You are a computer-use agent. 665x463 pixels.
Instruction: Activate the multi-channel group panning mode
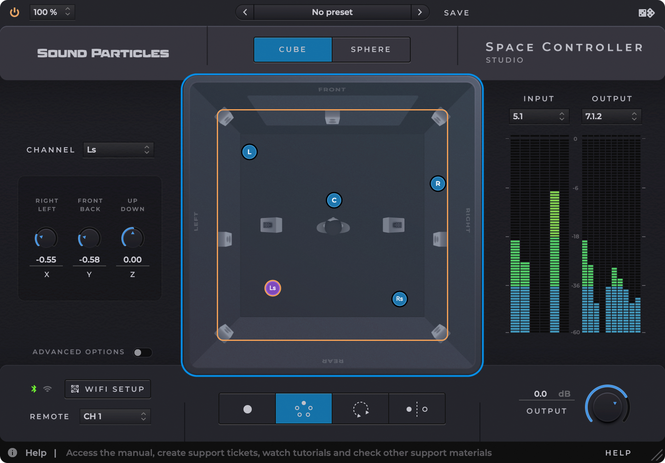pyautogui.click(x=303, y=409)
